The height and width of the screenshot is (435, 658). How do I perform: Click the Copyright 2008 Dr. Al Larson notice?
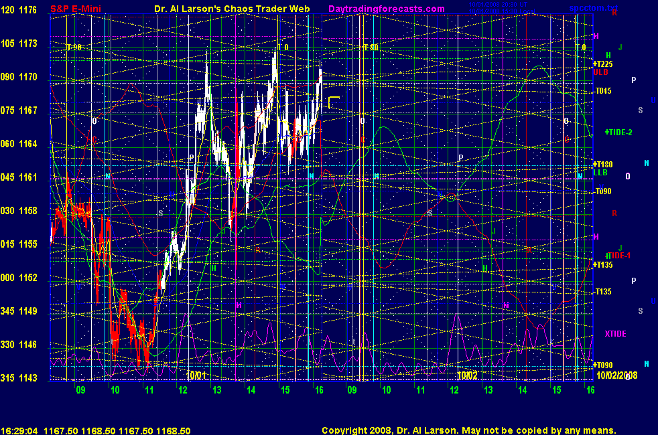tap(469, 430)
